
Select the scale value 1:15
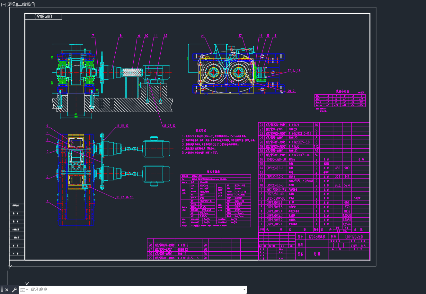click(364, 246)
